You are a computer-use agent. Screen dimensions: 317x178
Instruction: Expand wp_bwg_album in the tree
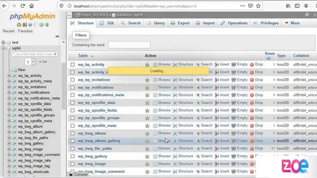(x=9, y=127)
